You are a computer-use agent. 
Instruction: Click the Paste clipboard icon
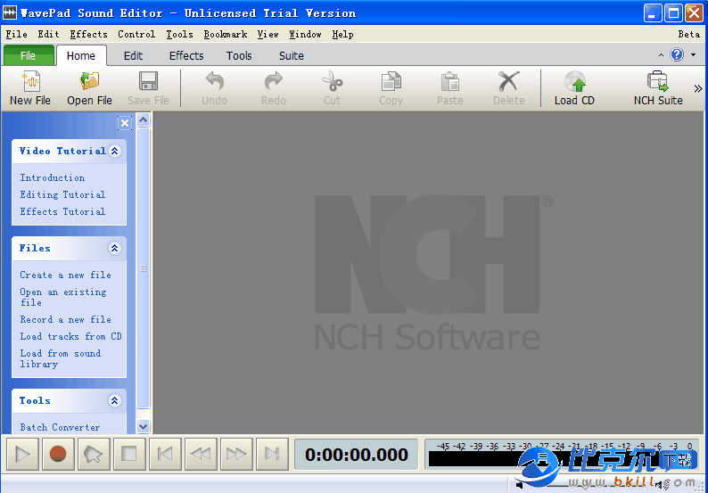point(449,81)
